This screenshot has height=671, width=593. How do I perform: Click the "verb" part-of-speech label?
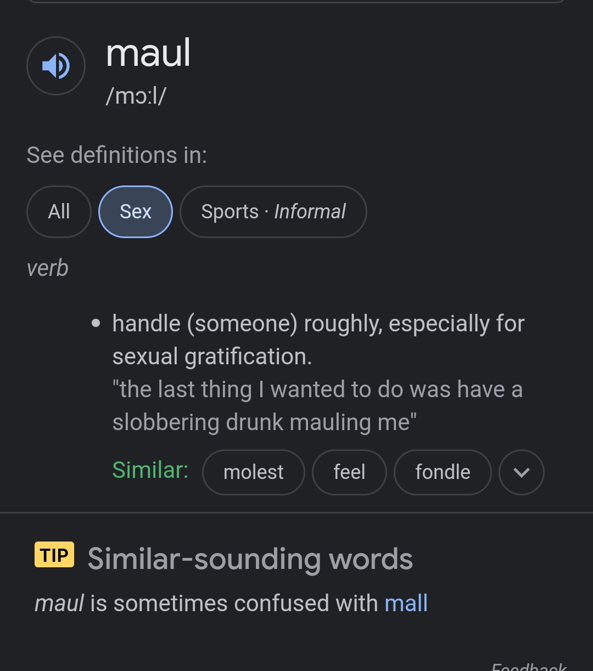pos(48,268)
